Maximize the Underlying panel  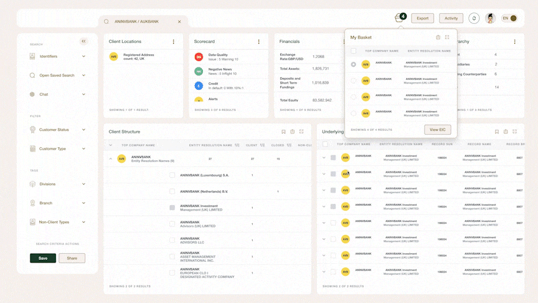[515, 132]
